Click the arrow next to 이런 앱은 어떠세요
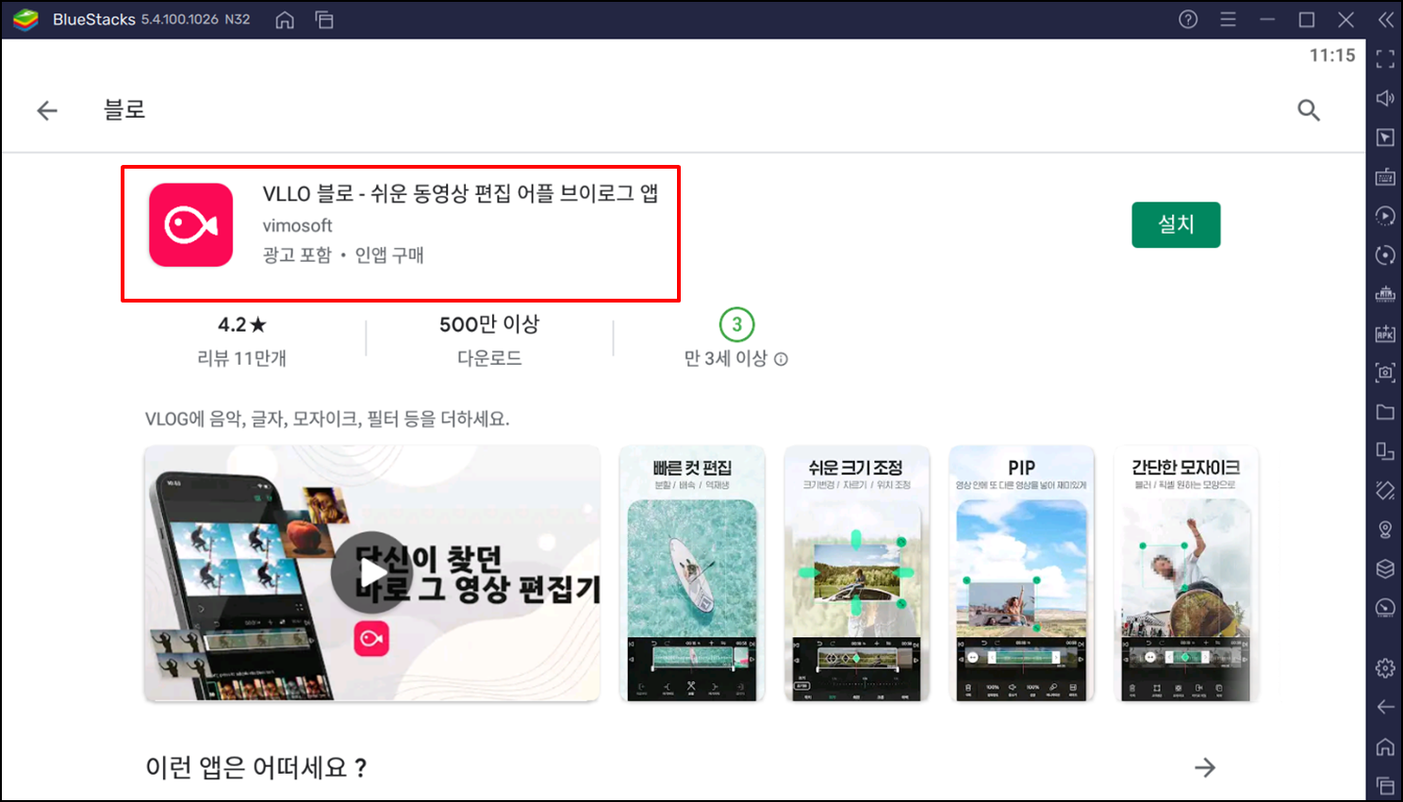This screenshot has width=1403, height=802. click(x=1205, y=768)
